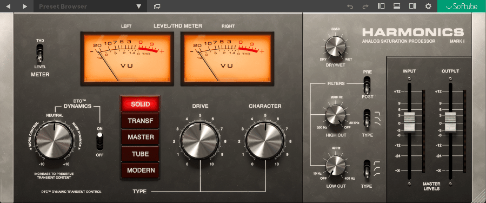Viewport: 486px width, 203px height.
Task: Click the HARMONICS product title
Action: click(413, 32)
